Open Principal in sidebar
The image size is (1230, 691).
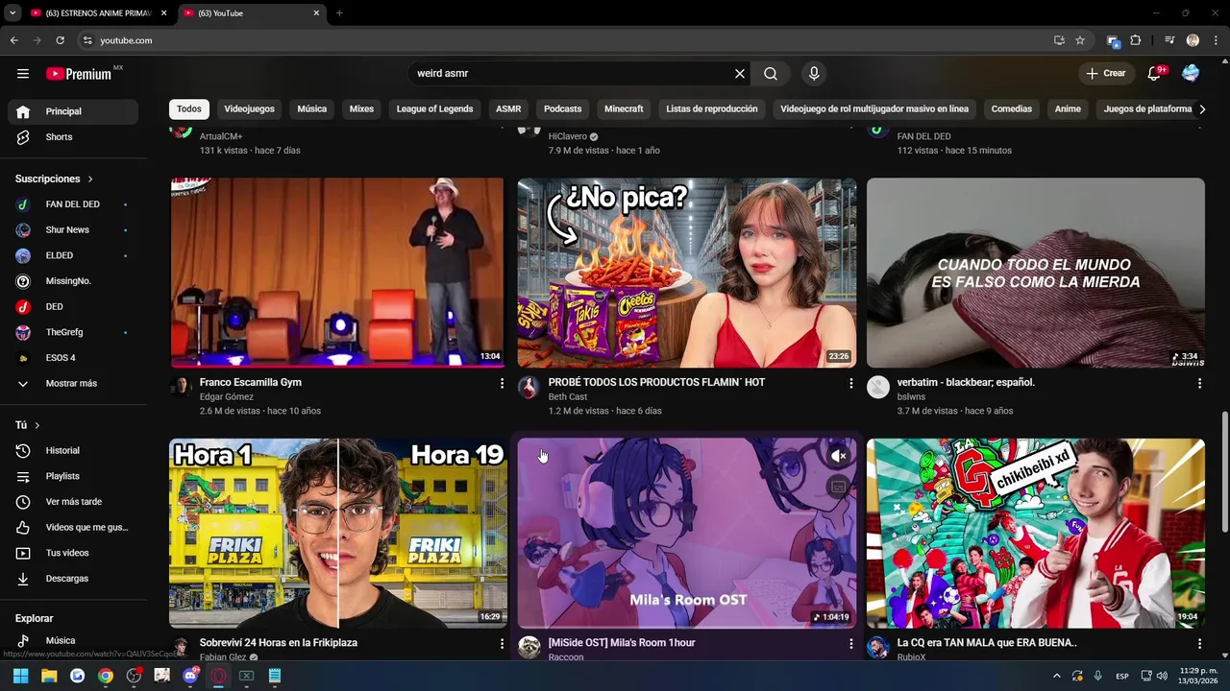click(x=74, y=111)
